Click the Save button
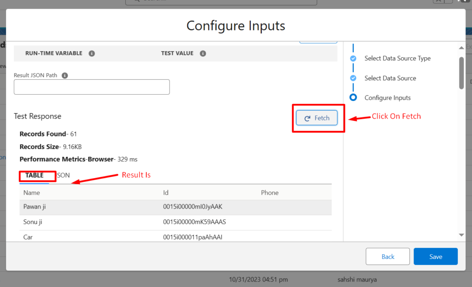 tap(436, 257)
